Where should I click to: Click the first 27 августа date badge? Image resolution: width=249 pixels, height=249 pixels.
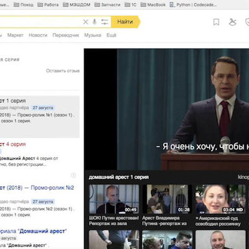pyautogui.click(x=43, y=108)
